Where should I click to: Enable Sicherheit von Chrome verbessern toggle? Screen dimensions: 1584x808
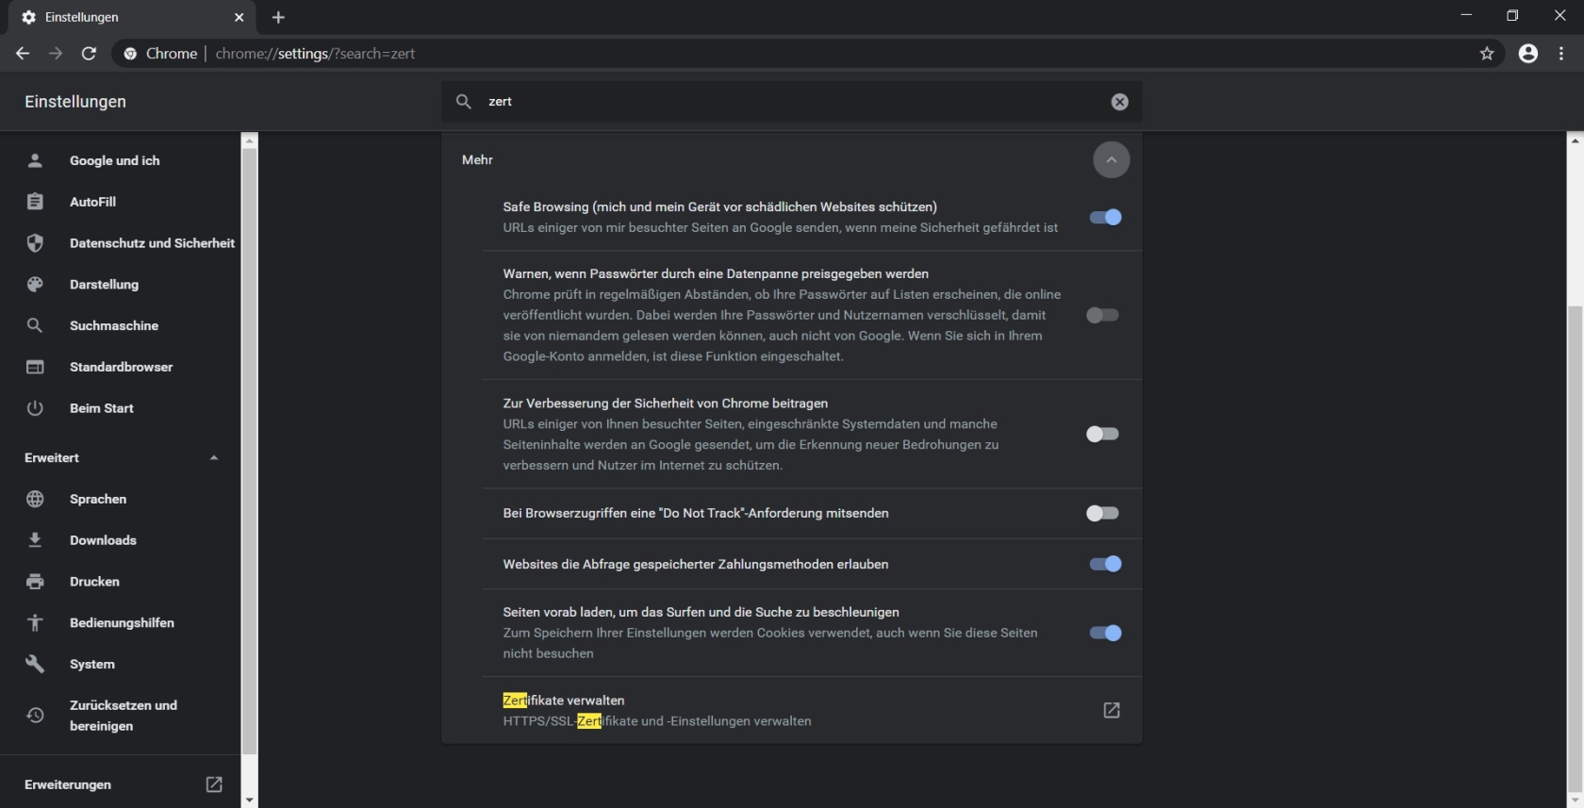click(x=1102, y=434)
